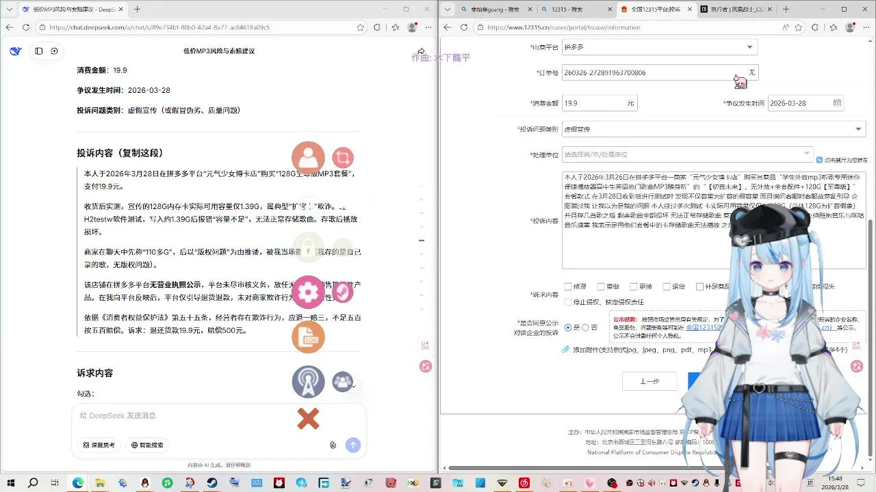Open the 投诉问题类别 dropdown showing 虚假宣传
This screenshot has height=492, width=876.
tap(714, 129)
